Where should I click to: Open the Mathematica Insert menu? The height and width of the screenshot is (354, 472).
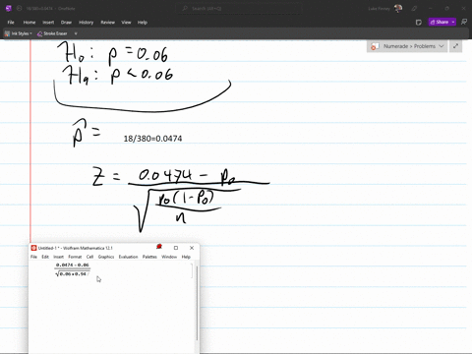[x=58, y=257]
